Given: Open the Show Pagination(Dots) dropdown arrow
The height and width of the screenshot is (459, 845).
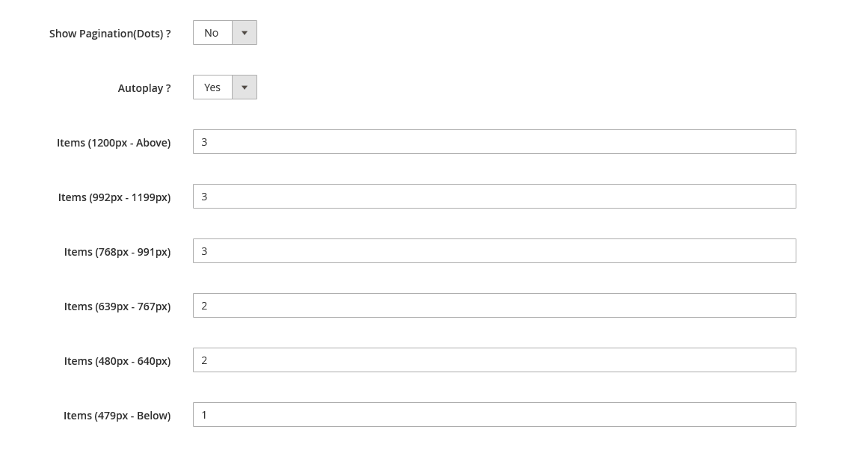Looking at the screenshot, I should [244, 33].
